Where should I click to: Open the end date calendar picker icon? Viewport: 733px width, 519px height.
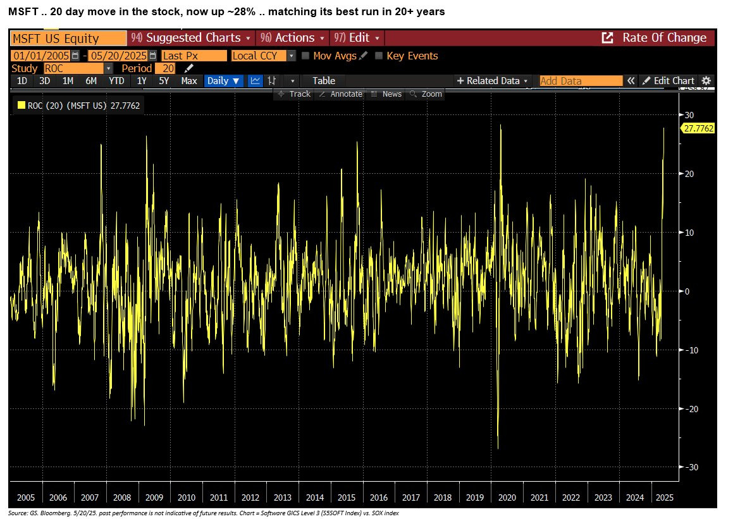(x=152, y=56)
